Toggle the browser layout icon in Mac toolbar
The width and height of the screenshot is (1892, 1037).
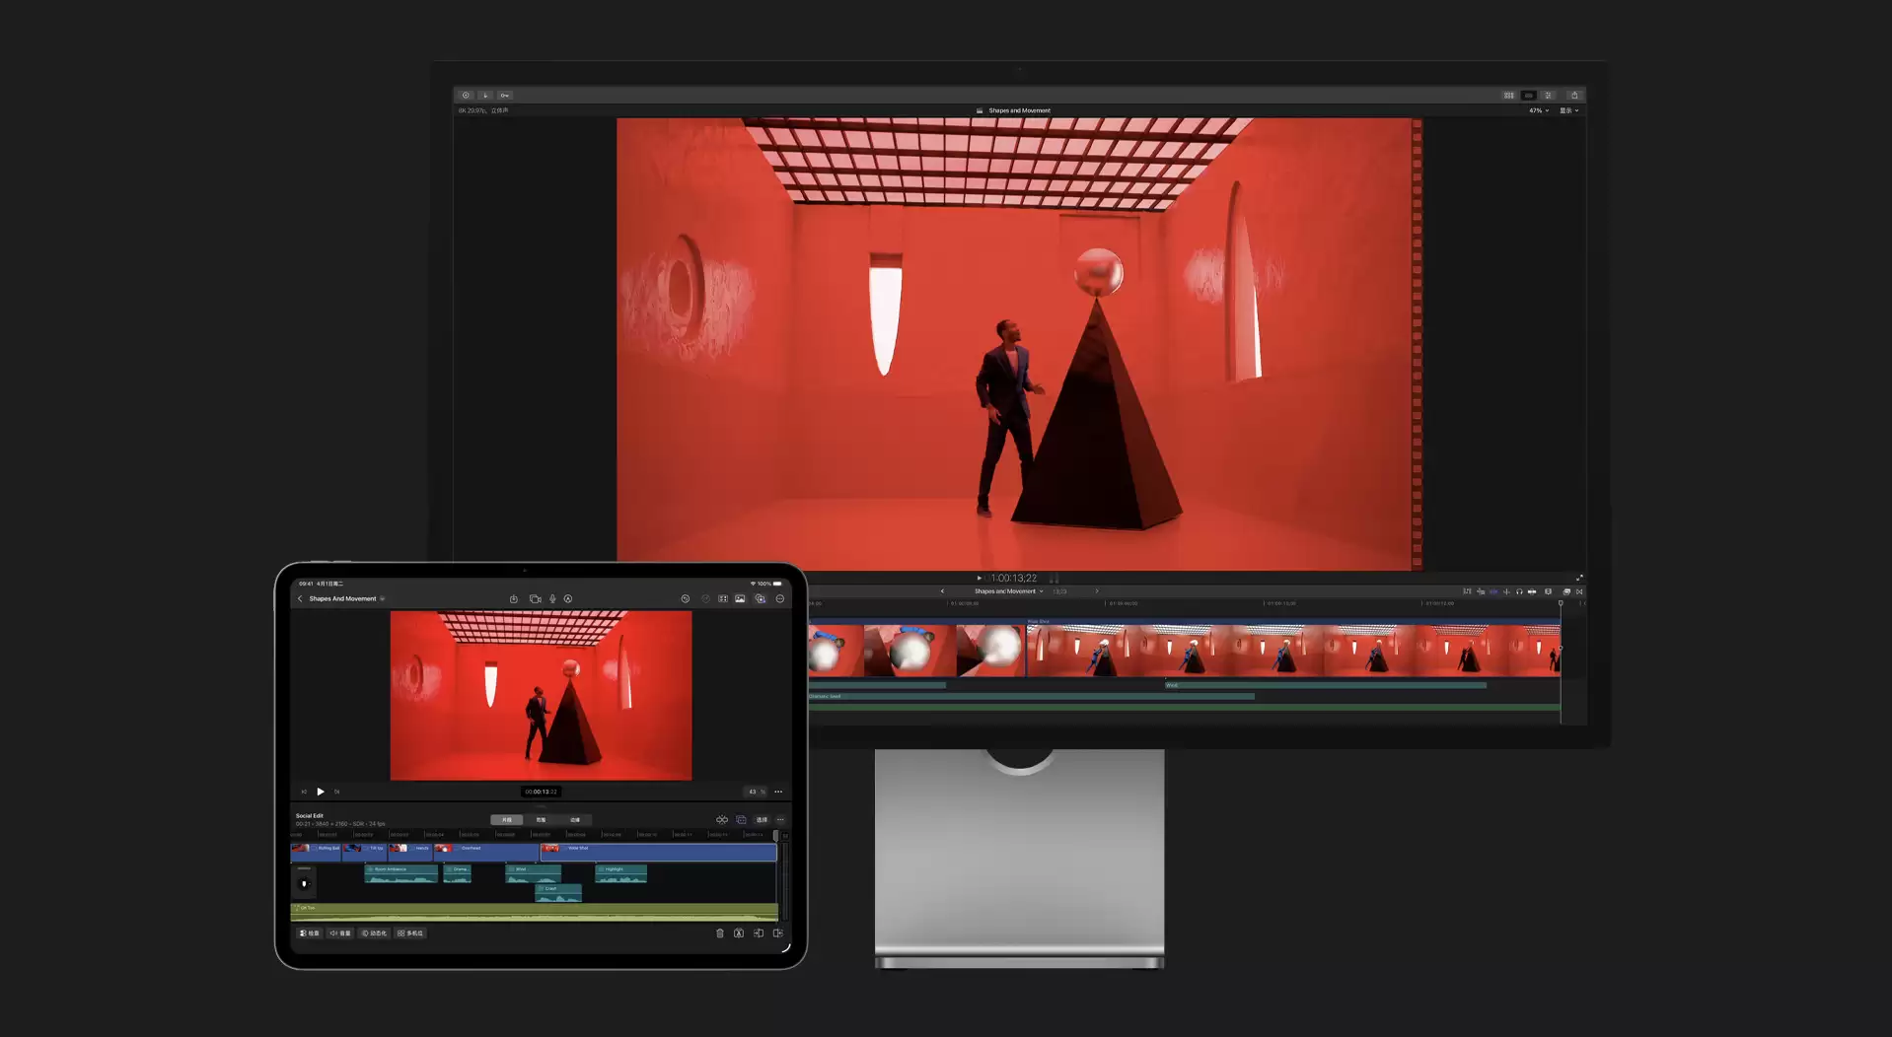coord(1508,96)
